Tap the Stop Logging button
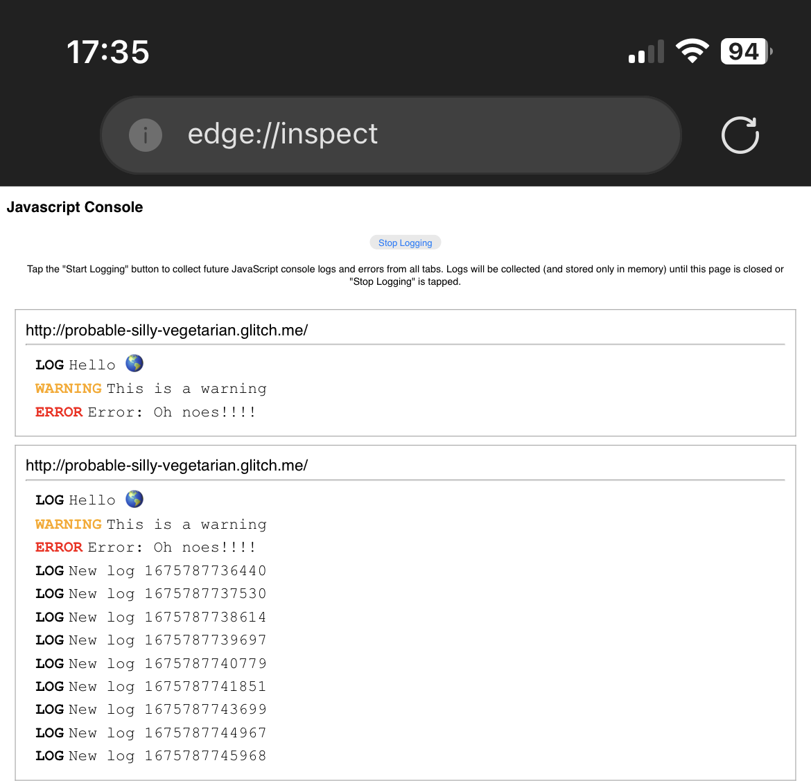 pyautogui.click(x=405, y=243)
